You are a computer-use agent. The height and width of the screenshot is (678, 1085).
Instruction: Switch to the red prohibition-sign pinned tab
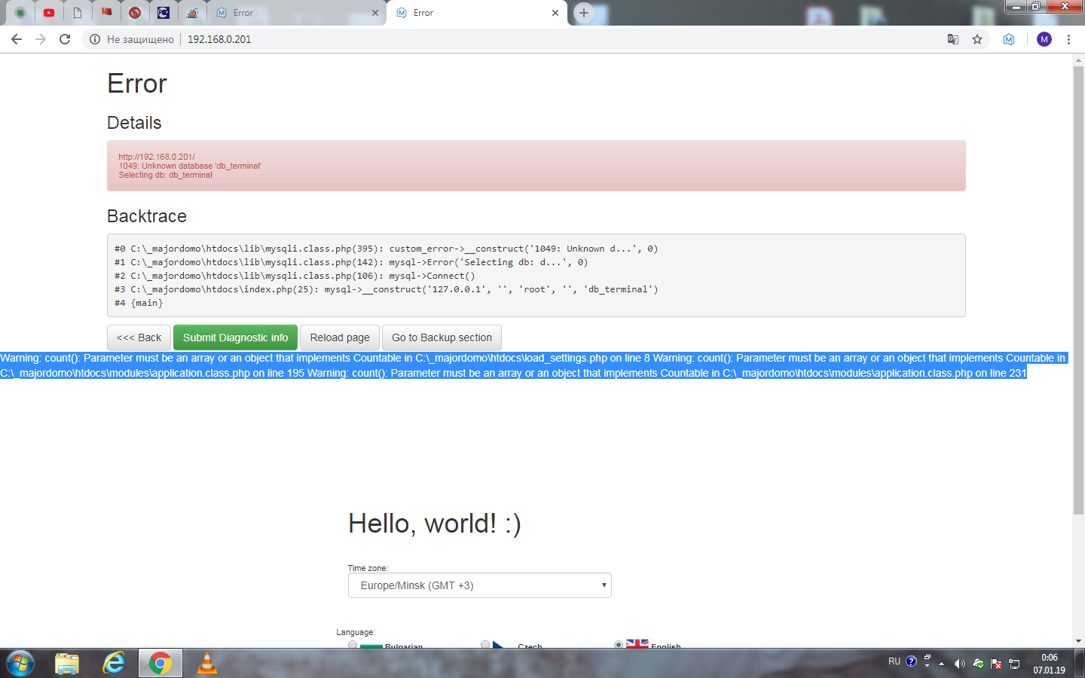click(x=135, y=13)
